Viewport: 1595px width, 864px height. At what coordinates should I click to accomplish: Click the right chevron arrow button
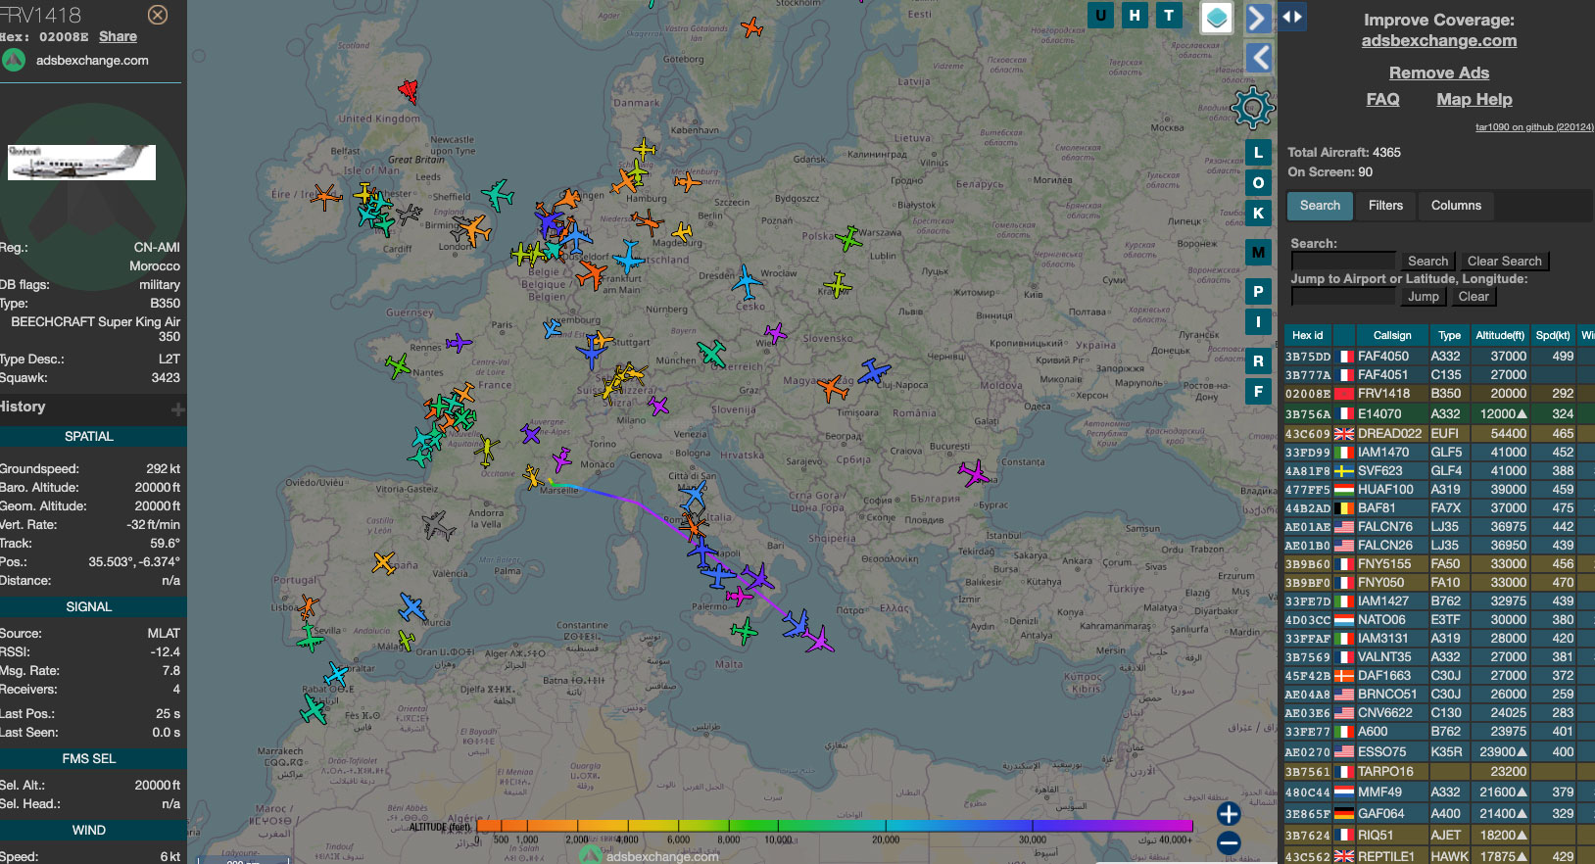1258,18
